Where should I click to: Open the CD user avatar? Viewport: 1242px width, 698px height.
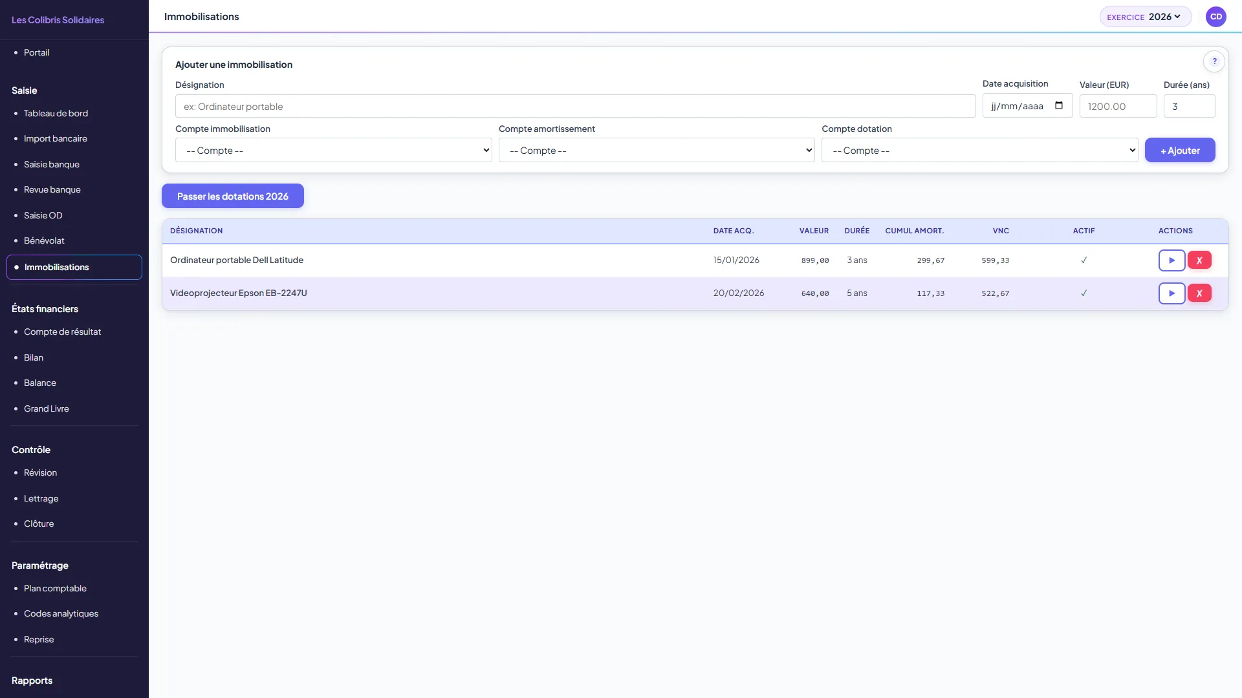point(1216,17)
